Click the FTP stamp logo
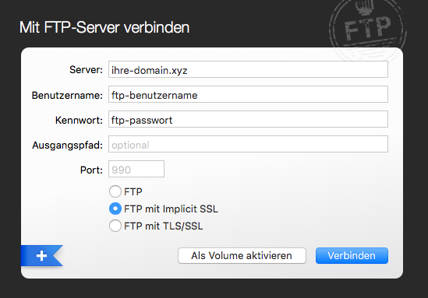The image size is (428, 298). point(368,30)
